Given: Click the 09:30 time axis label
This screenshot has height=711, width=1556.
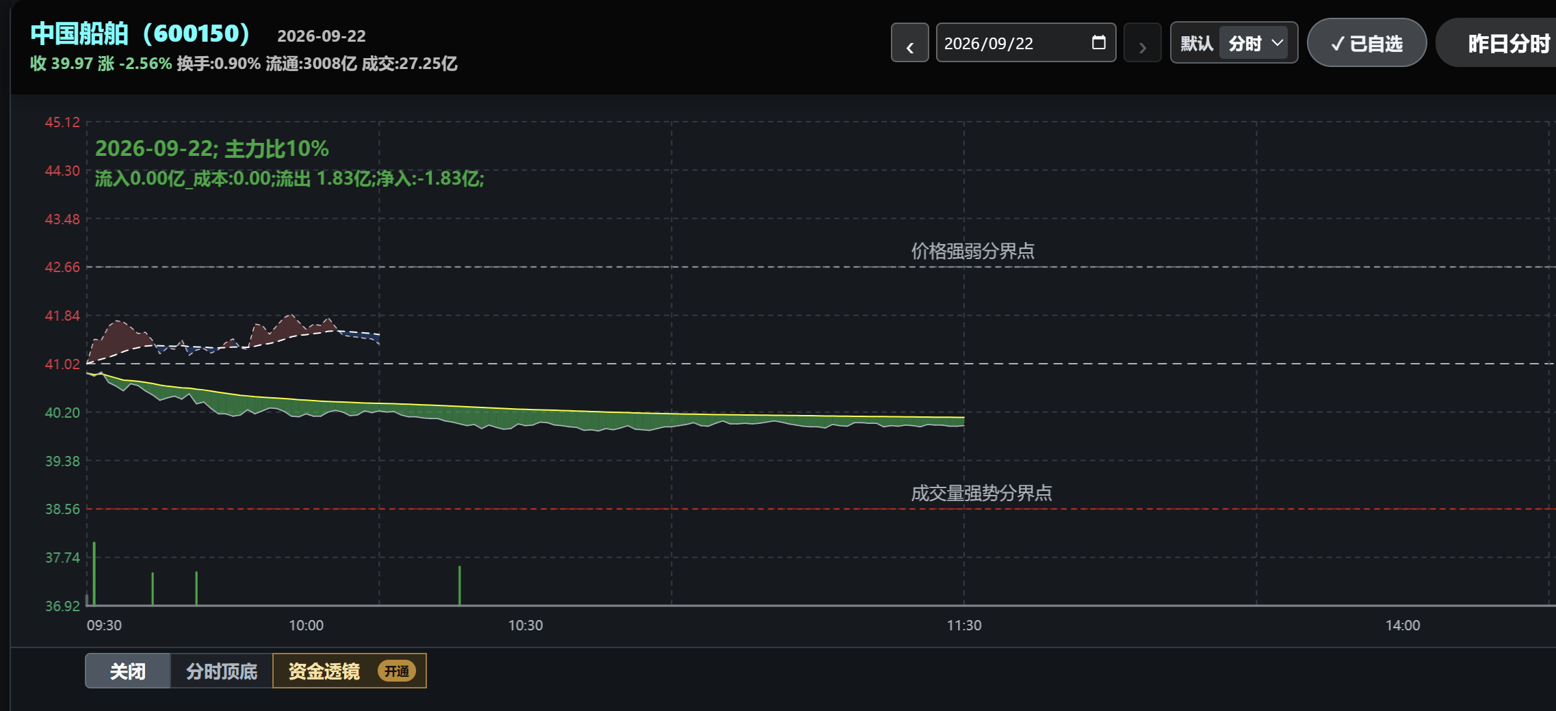Looking at the screenshot, I should [104, 625].
